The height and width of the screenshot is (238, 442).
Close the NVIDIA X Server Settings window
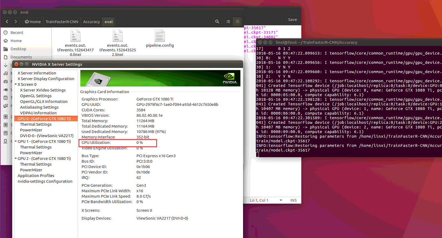[16, 64]
